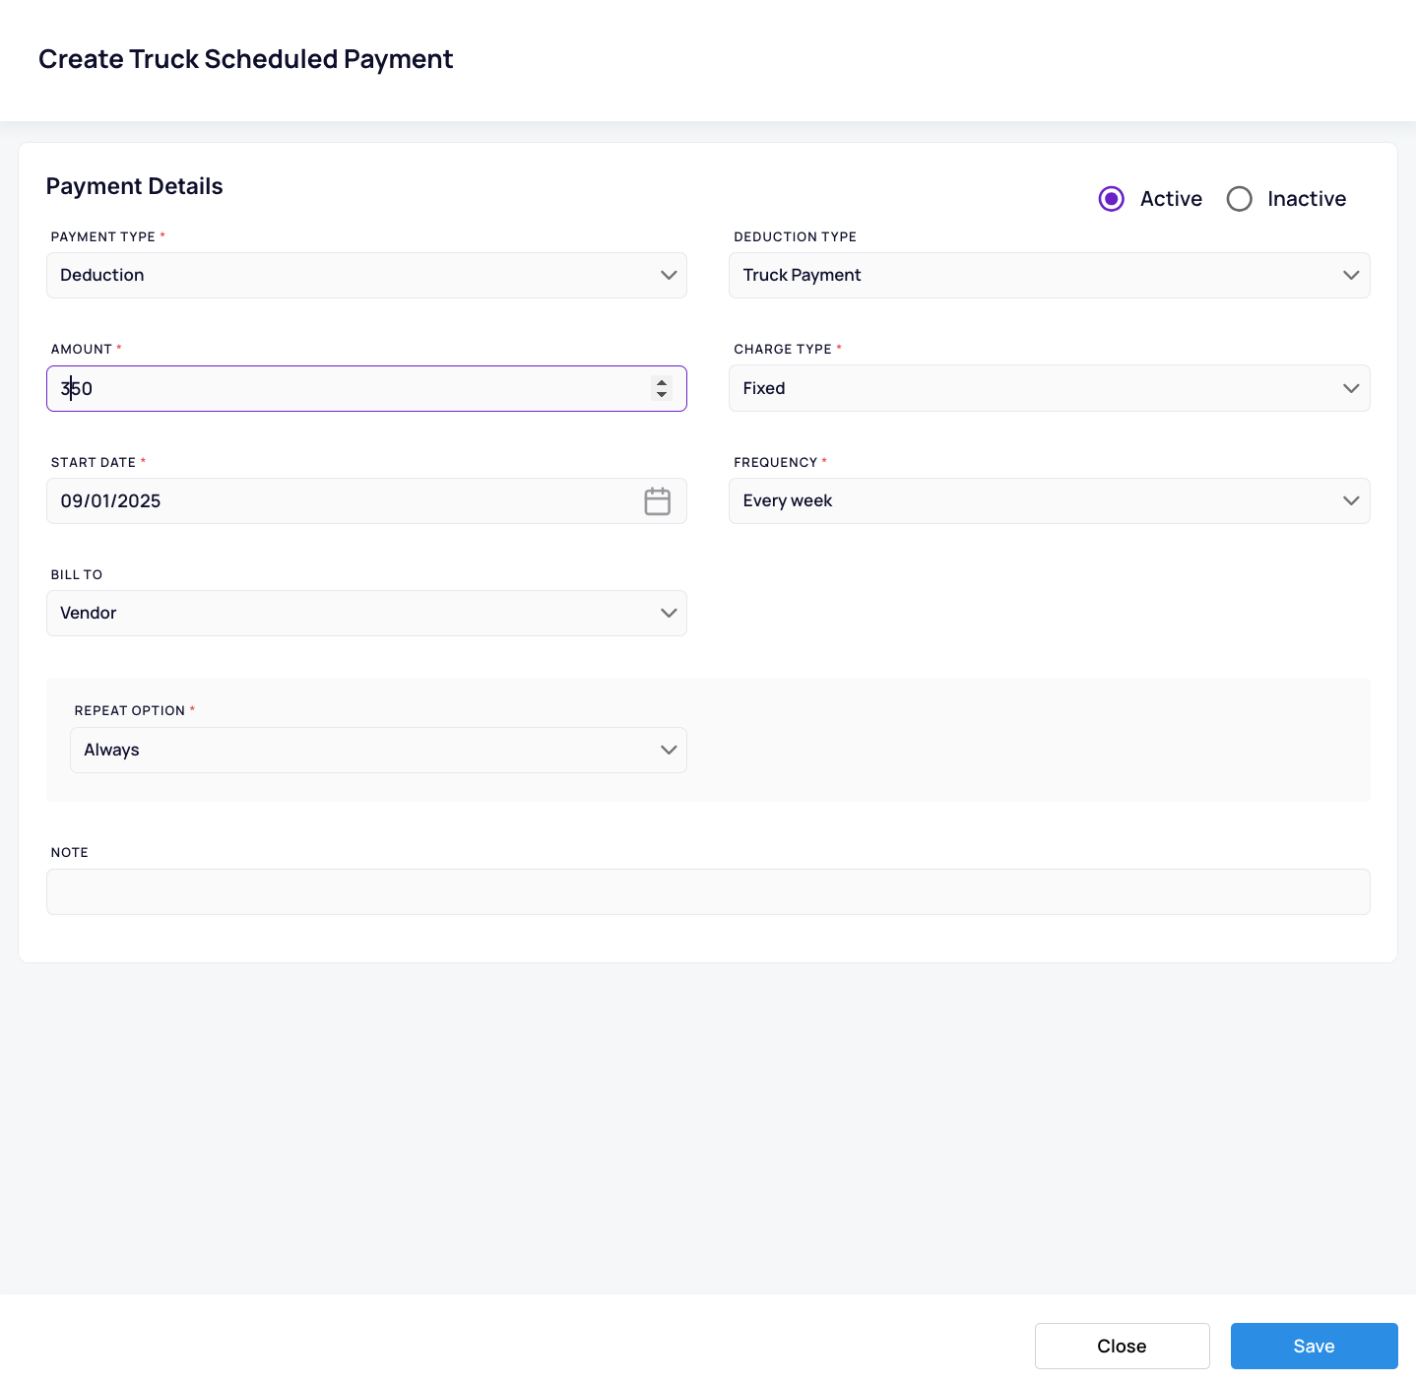This screenshot has height=1383, width=1416.
Task: Select the Active status radio button
Action: tap(1111, 198)
